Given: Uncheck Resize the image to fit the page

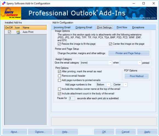Looking at the screenshot, I should (59, 44).
